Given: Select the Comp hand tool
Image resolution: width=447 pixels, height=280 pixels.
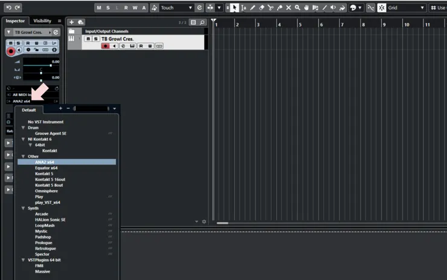Looking at the screenshot, I should (x=306, y=8).
